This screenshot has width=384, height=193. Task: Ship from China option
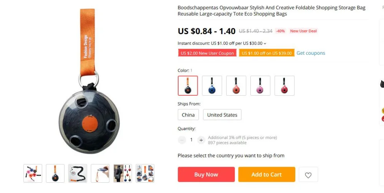(x=188, y=115)
